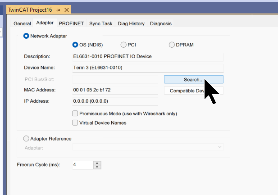The image size is (278, 195).
Task: Click the PCI Bus/Slot field
Action: tap(115, 79)
